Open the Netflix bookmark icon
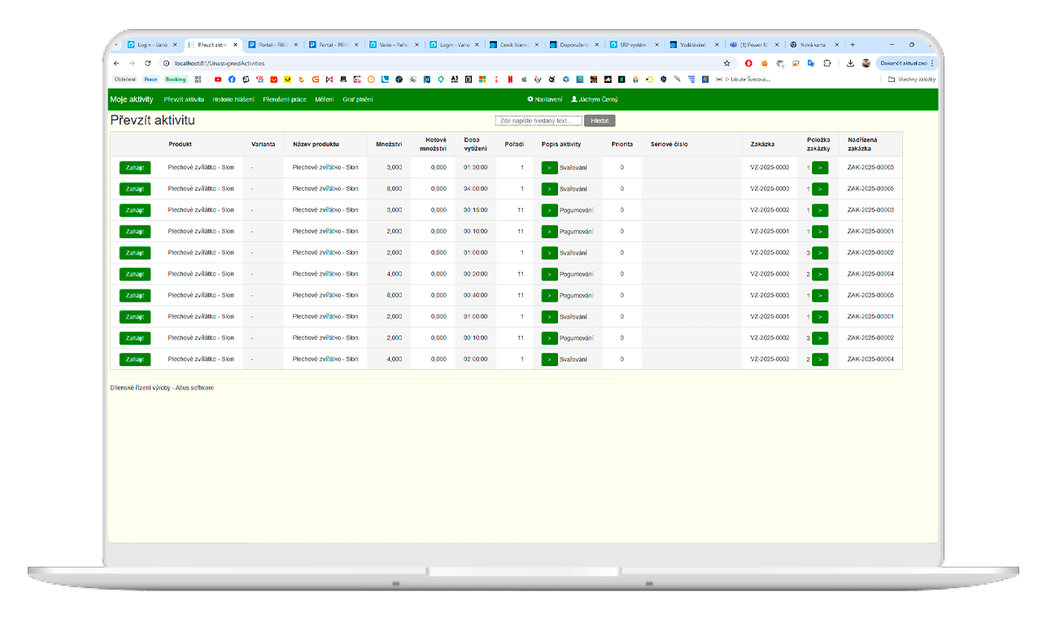 (x=510, y=80)
